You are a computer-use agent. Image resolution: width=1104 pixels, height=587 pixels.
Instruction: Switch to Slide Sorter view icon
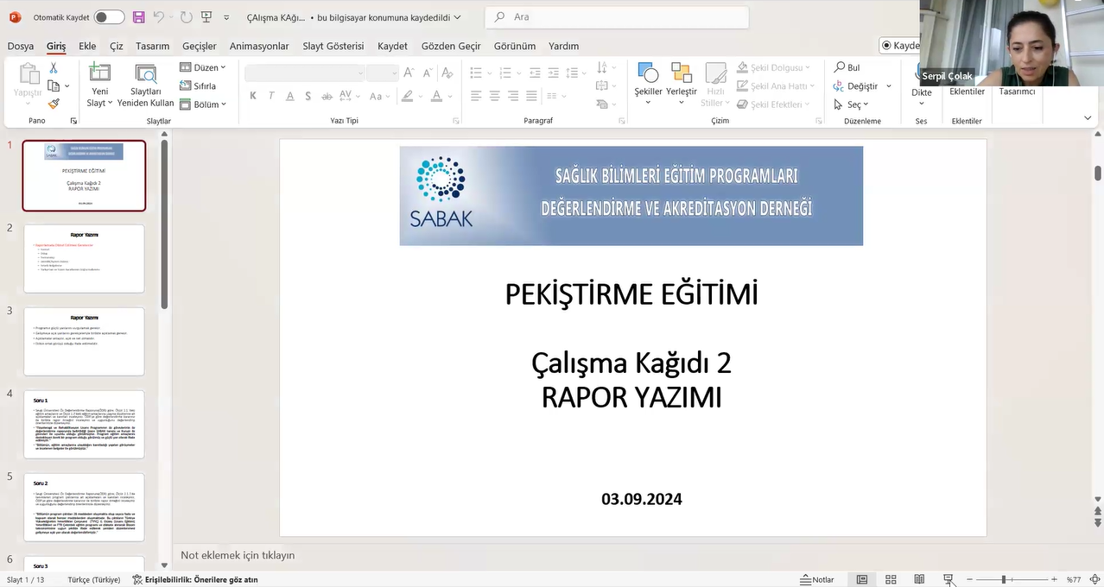tap(891, 579)
